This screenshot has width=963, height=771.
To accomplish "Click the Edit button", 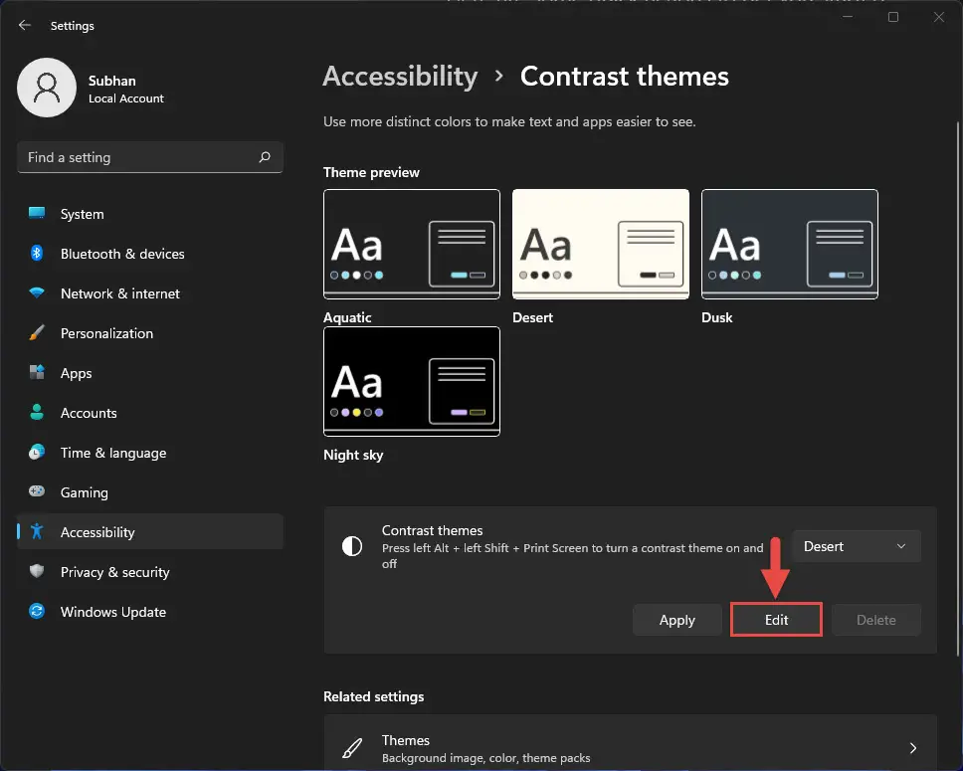I will click(x=776, y=620).
